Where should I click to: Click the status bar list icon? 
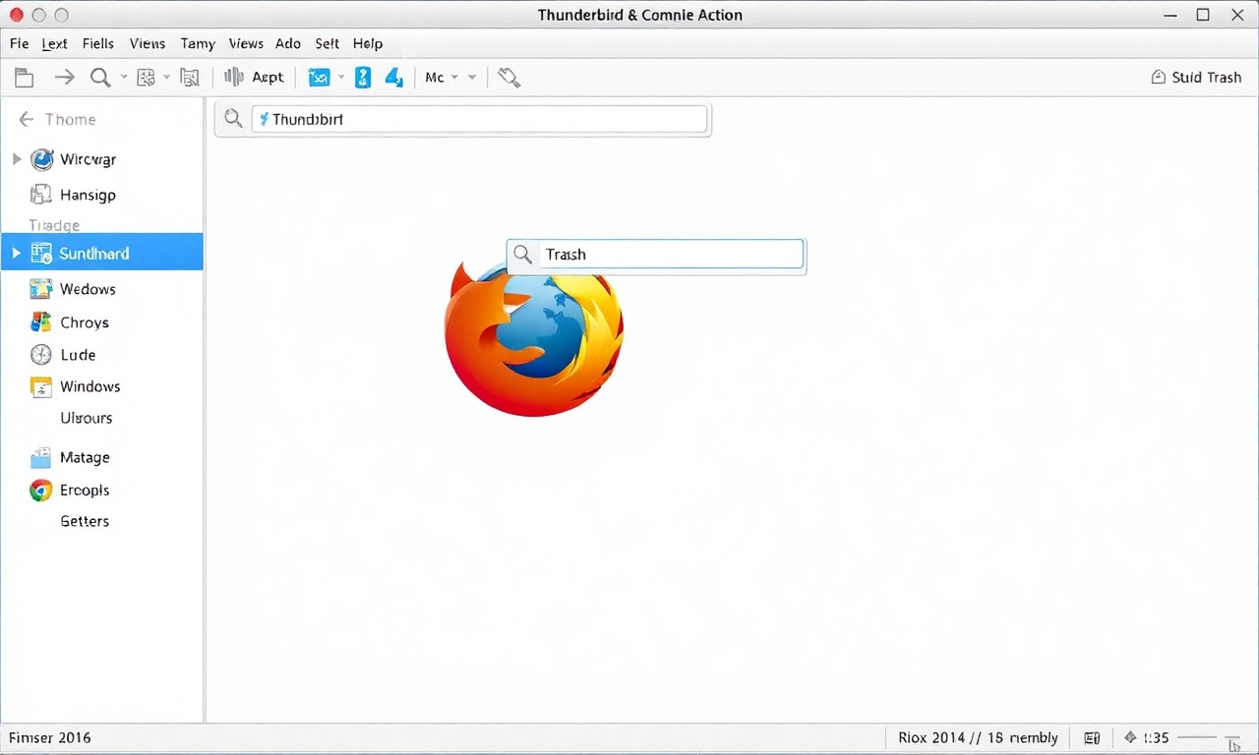click(1092, 737)
